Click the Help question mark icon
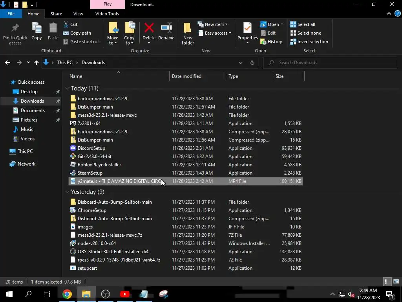Viewport: 402px width, 302px height. pos(397,14)
